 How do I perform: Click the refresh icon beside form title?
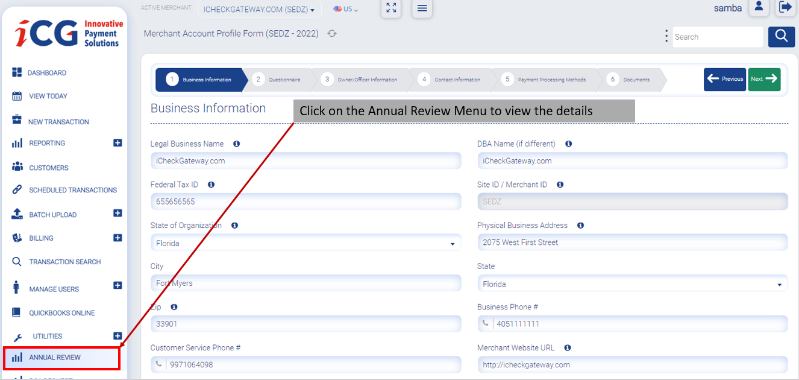332,34
